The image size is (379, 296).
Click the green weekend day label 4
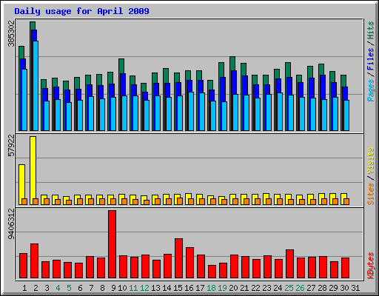click(x=58, y=288)
